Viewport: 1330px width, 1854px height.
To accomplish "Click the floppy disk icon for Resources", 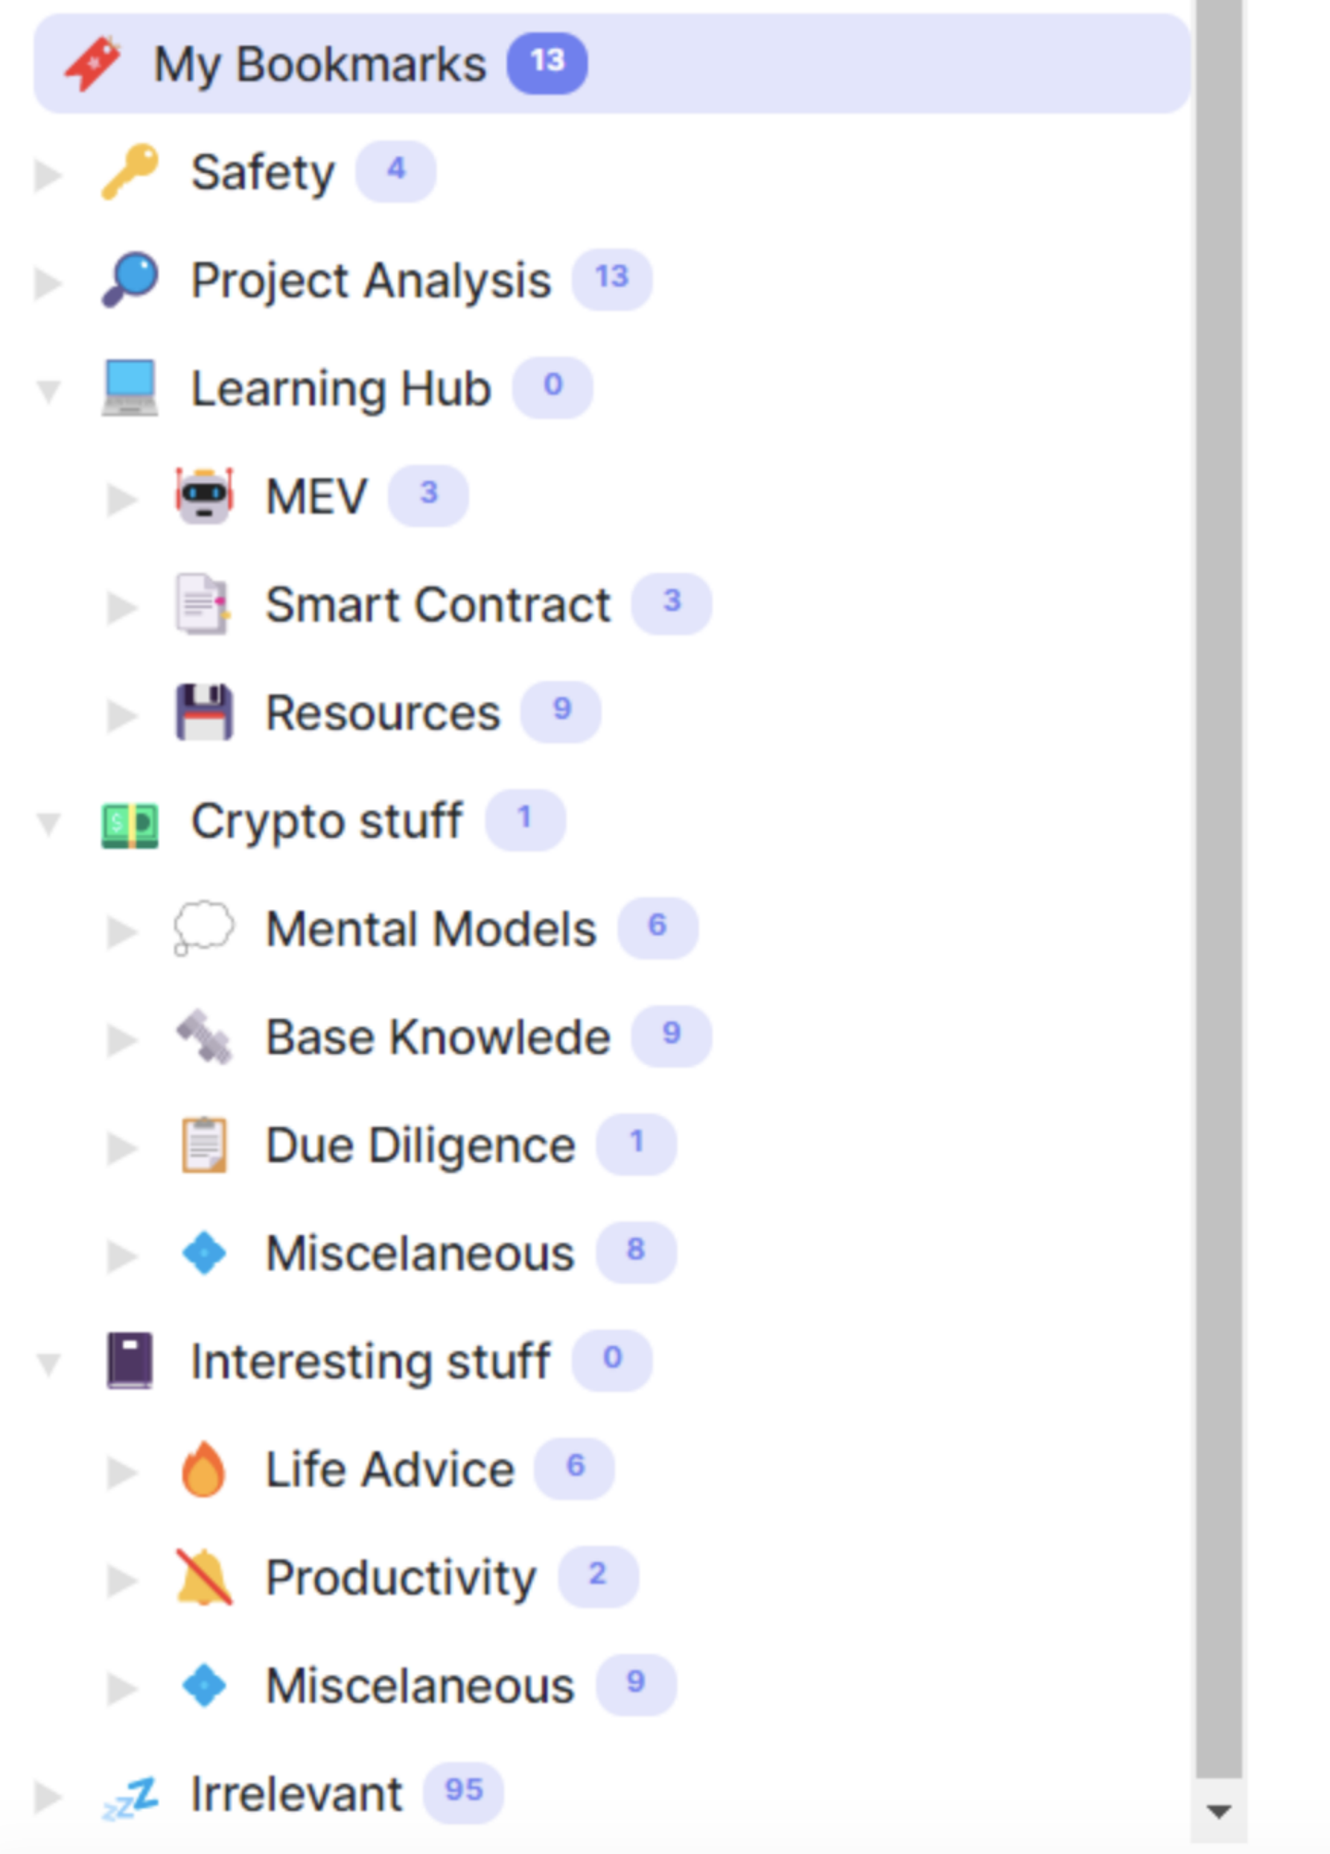I will 204,712.
